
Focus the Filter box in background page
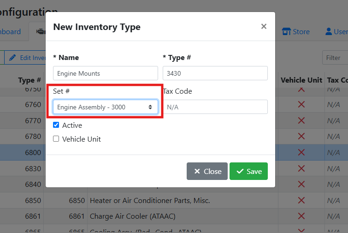point(335,58)
